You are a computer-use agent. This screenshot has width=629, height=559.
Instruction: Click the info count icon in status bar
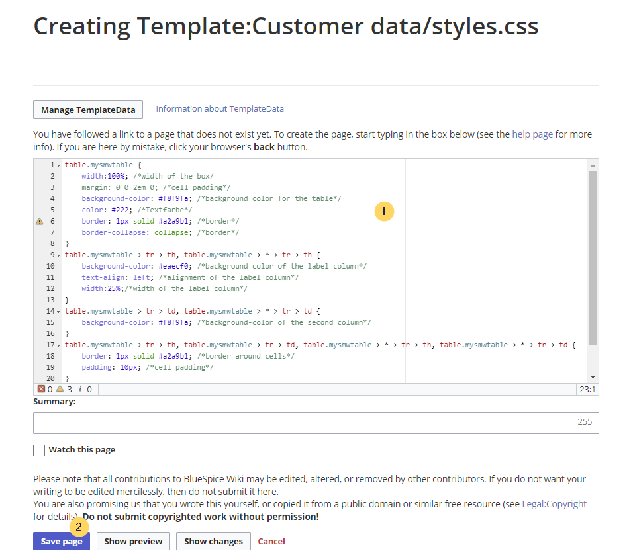click(80, 390)
